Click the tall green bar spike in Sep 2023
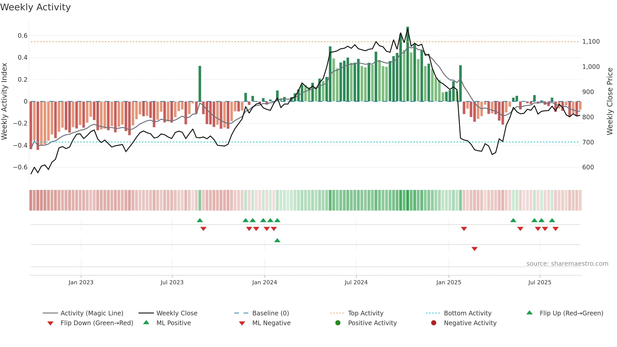The height and width of the screenshot is (347, 617). point(200,84)
